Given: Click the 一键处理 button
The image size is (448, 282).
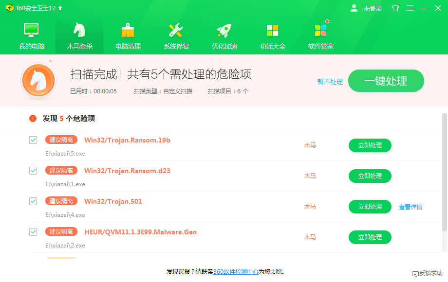Looking at the screenshot, I should [x=386, y=81].
